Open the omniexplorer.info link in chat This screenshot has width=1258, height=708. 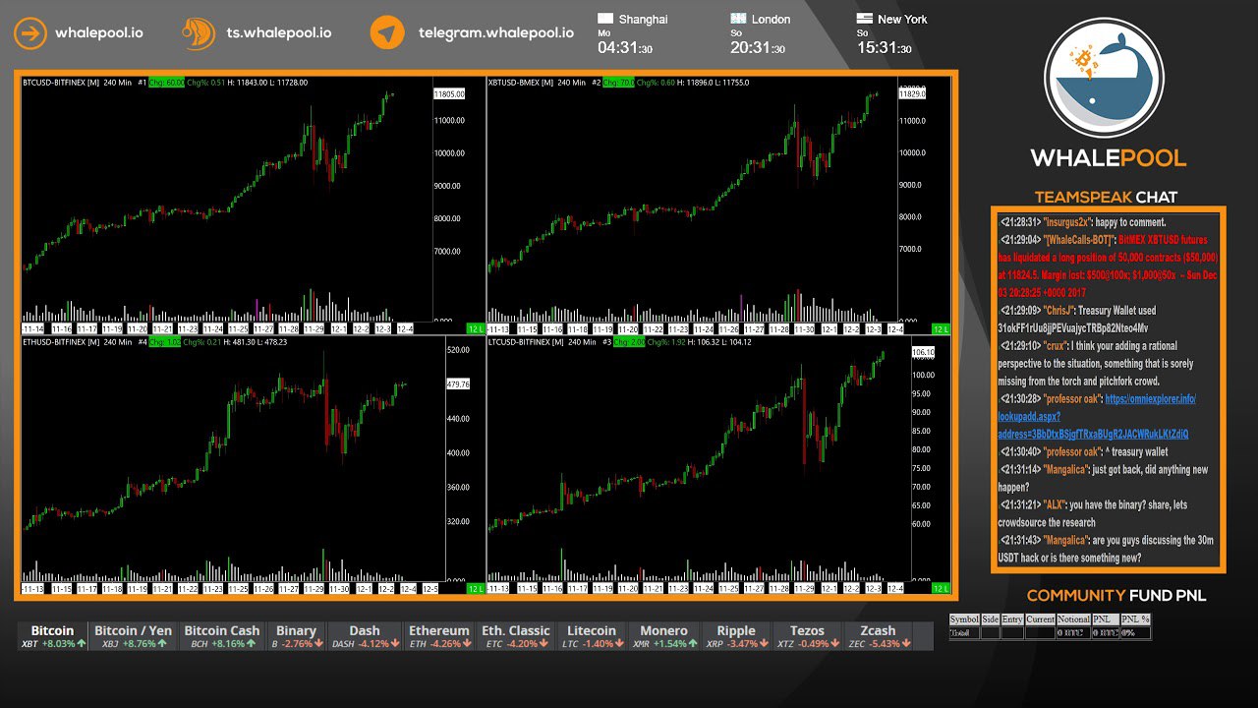(1097, 416)
